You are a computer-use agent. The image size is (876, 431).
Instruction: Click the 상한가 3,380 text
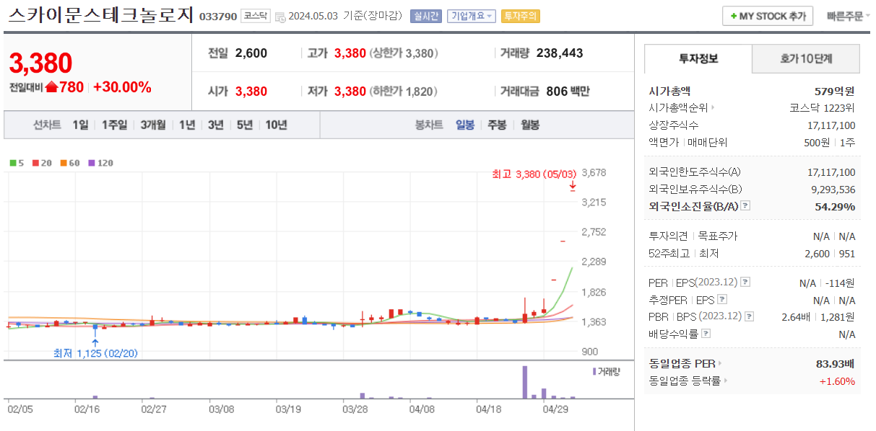tap(404, 53)
